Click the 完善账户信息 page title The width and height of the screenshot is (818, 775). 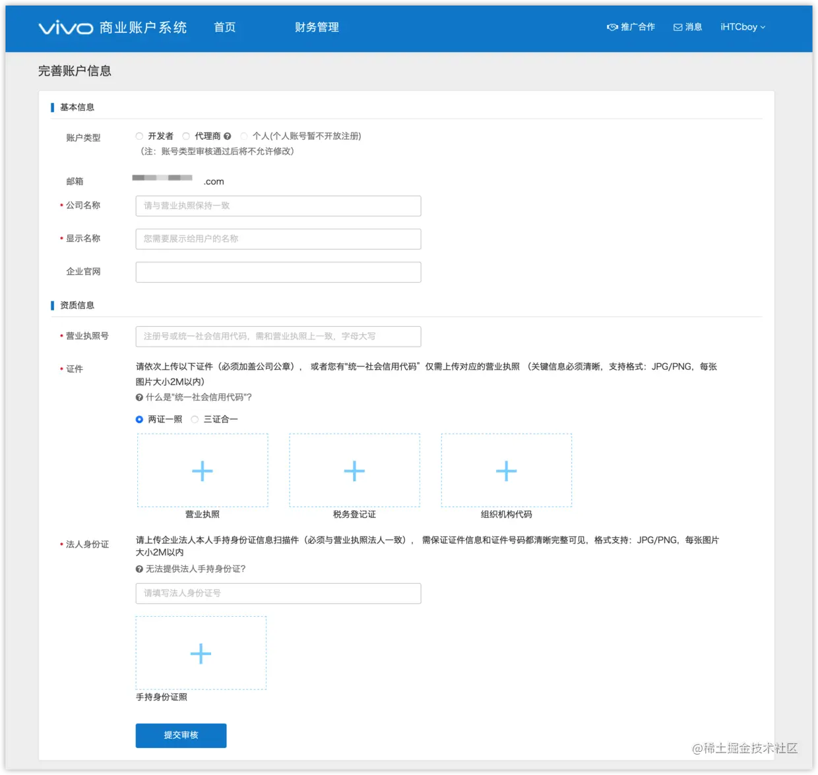75,71
